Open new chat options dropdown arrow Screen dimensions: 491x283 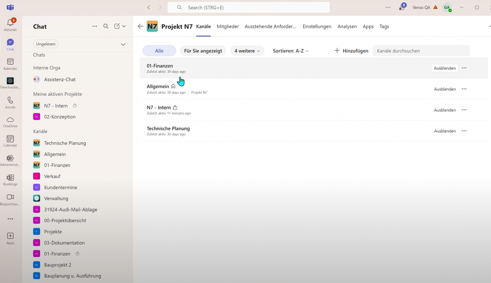coord(124,26)
